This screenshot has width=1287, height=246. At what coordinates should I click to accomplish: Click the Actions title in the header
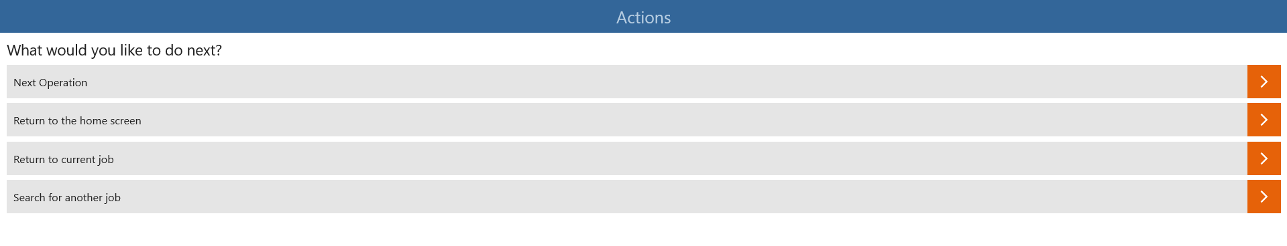[644, 17]
